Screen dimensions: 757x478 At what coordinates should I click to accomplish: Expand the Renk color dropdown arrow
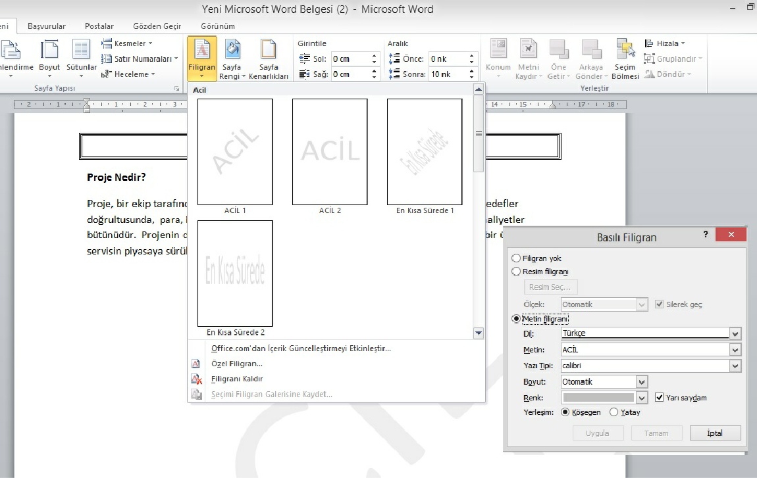click(642, 398)
